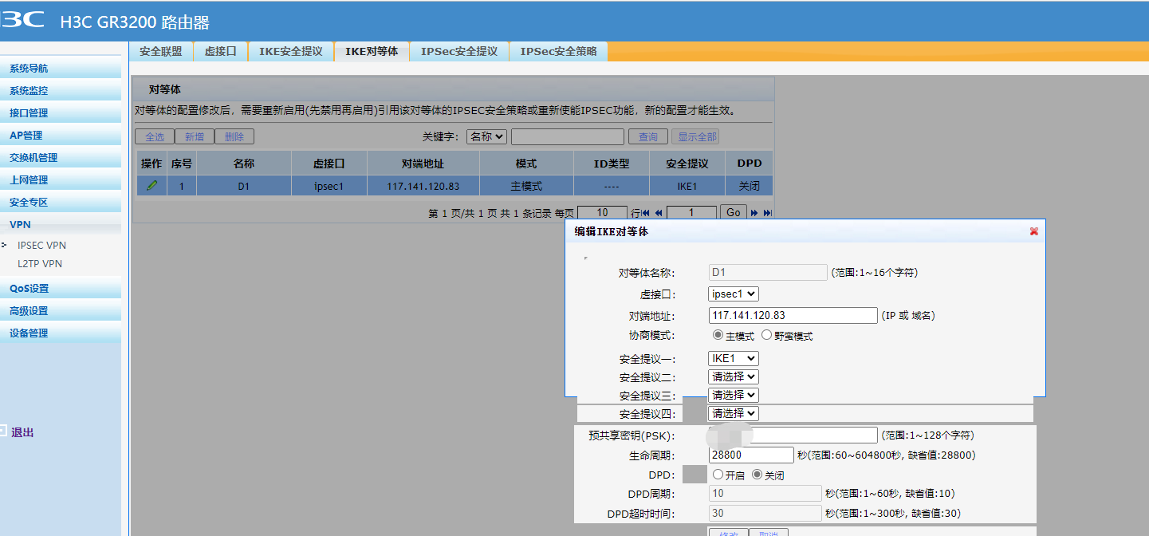This screenshot has width=1149, height=536.
Task: Jump to the last page of records
Action: (x=767, y=213)
